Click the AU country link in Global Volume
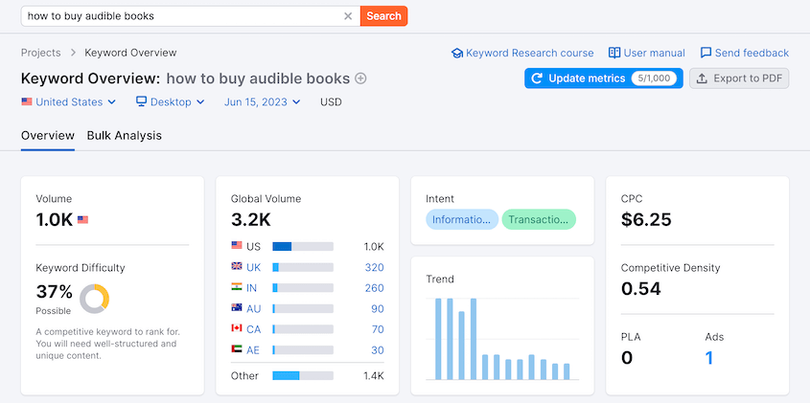The image size is (810, 403). [x=254, y=309]
